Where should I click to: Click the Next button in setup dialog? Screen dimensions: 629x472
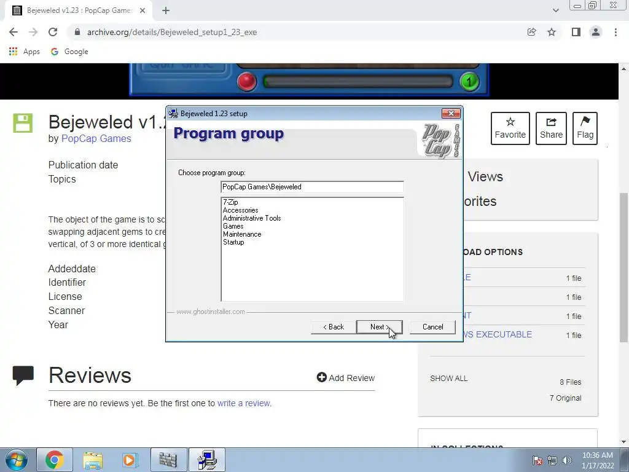pyautogui.click(x=379, y=327)
